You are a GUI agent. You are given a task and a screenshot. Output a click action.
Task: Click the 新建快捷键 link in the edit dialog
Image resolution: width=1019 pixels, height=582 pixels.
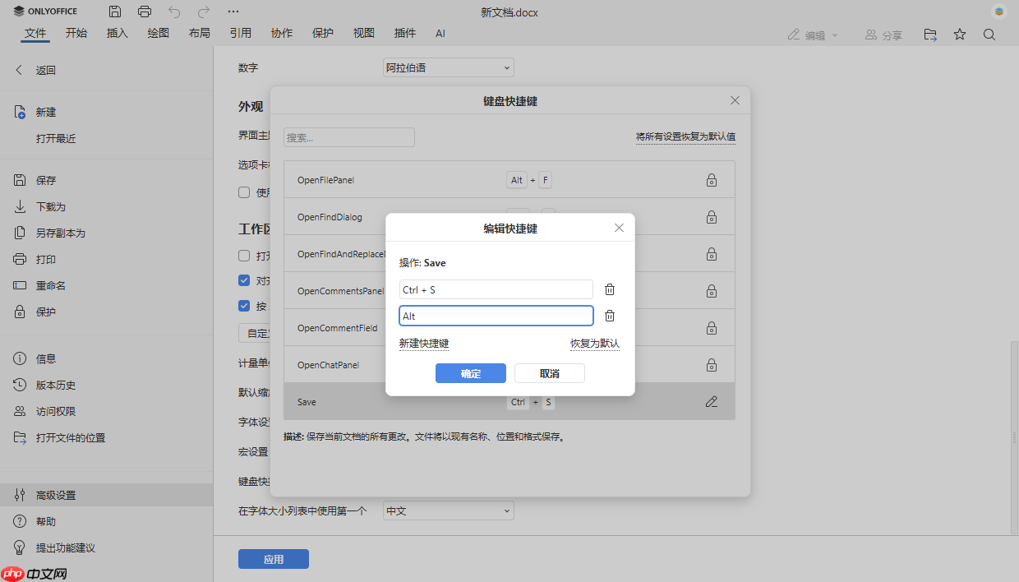tap(424, 343)
